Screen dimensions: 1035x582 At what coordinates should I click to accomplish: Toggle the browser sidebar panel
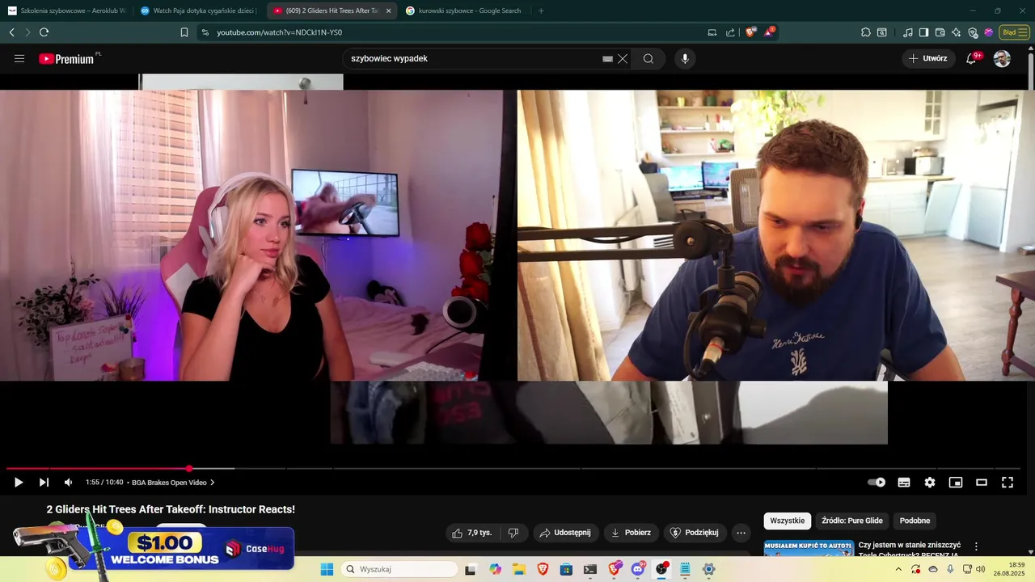pyautogui.click(x=923, y=32)
